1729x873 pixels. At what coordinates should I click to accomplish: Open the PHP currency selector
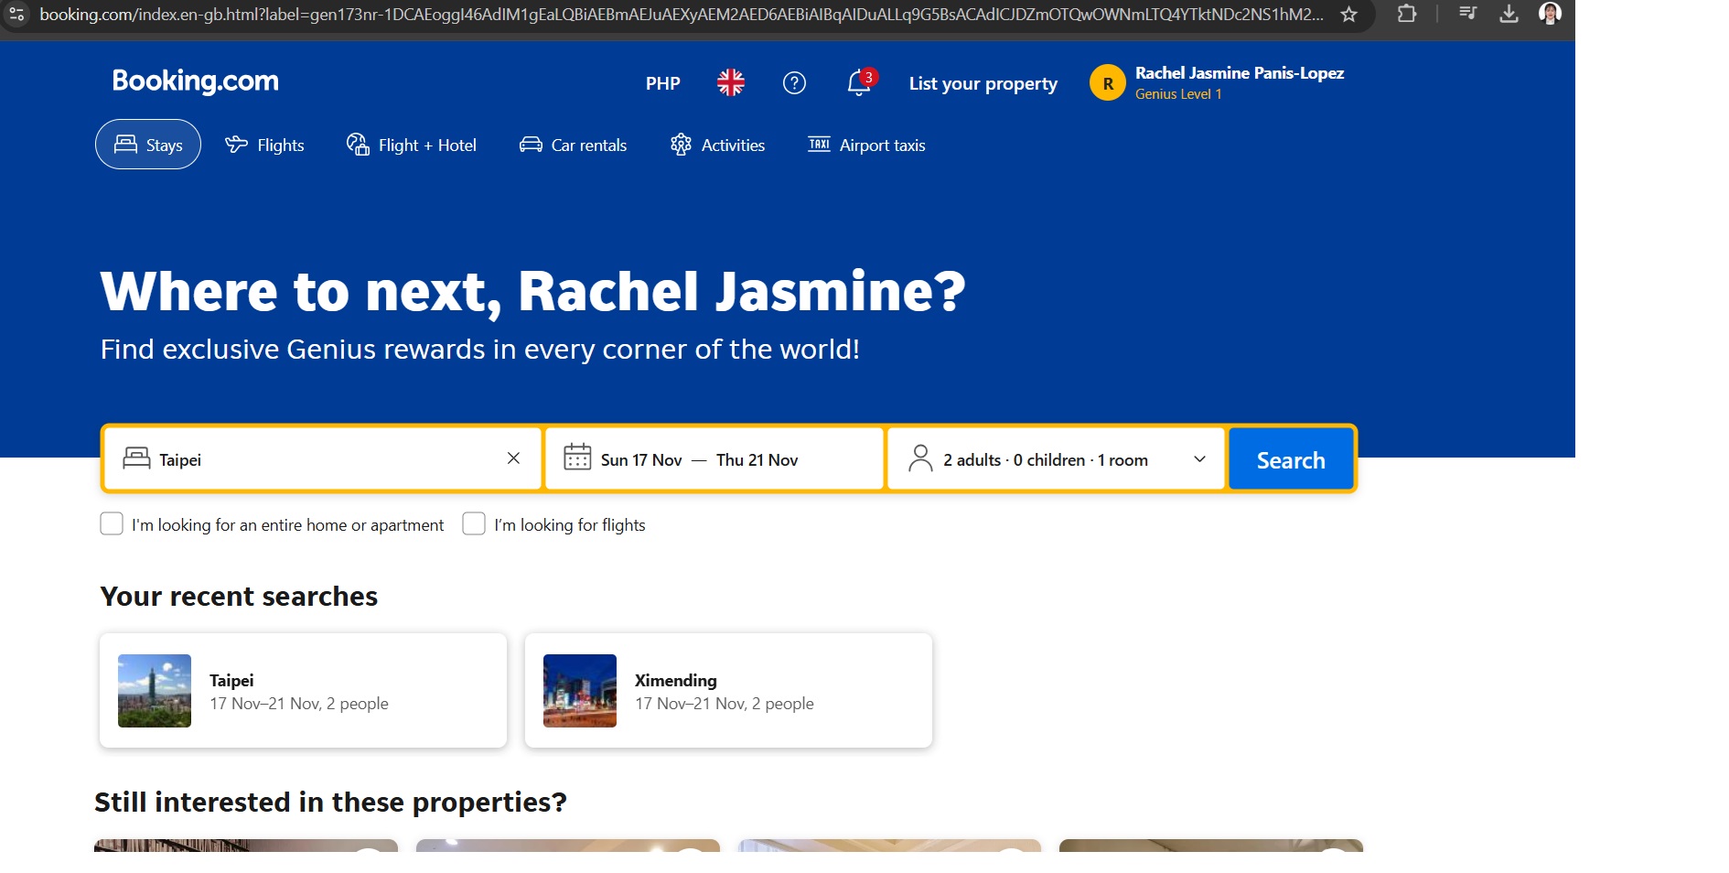tap(662, 83)
